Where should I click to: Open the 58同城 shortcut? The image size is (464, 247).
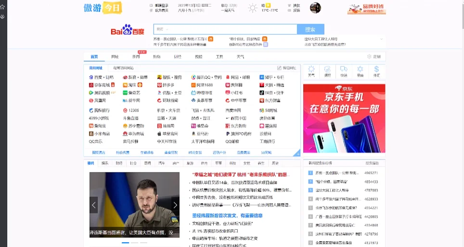pos(269,111)
